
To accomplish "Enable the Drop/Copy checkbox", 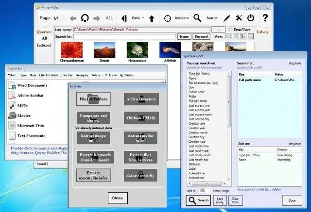I will [x=230, y=29].
